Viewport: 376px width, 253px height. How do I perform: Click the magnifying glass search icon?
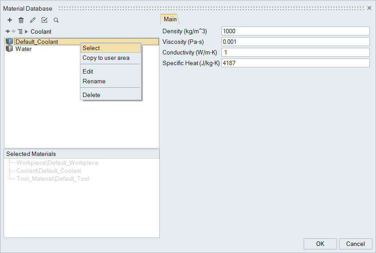tap(56, 20)
